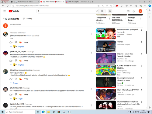Open options for Tutorials playlist

[142, 42]
